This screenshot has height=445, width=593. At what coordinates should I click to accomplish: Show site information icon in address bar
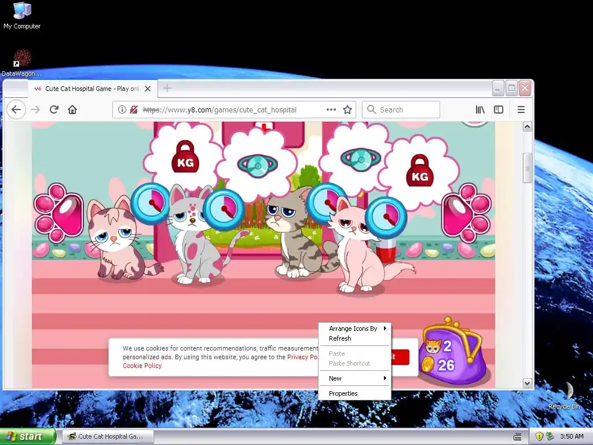[x=122, y=110]
